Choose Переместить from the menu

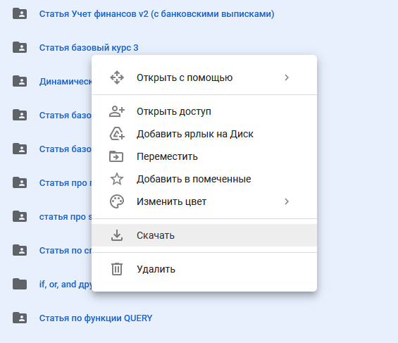(204, 156)
